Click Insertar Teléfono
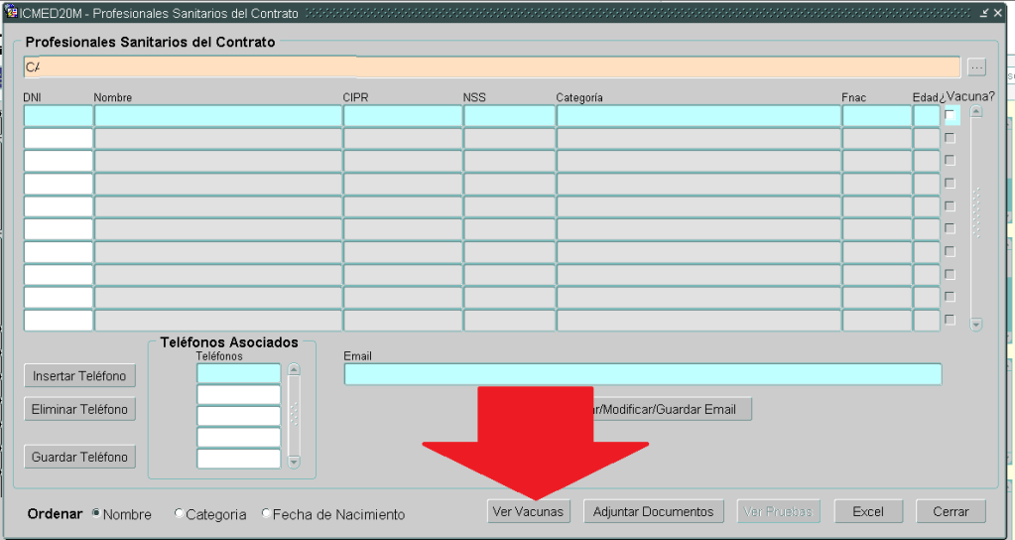Screen dimensions: 1015x540 79,376
